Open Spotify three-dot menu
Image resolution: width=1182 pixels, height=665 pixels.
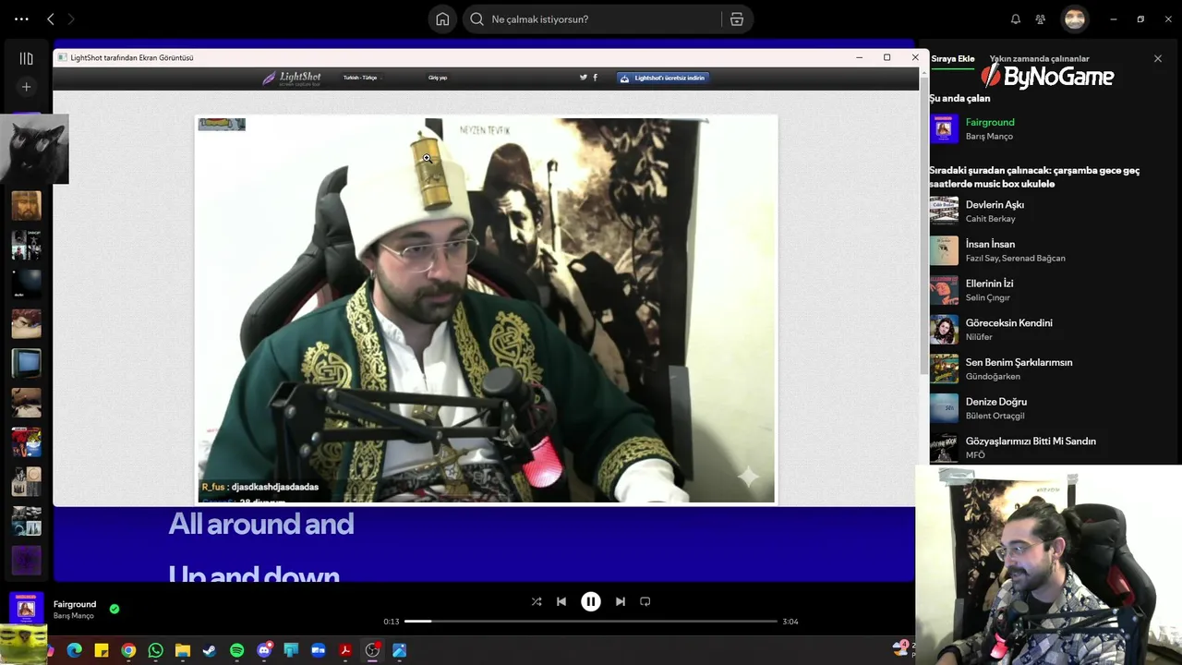pyautogui.click(x=21, y=18)
